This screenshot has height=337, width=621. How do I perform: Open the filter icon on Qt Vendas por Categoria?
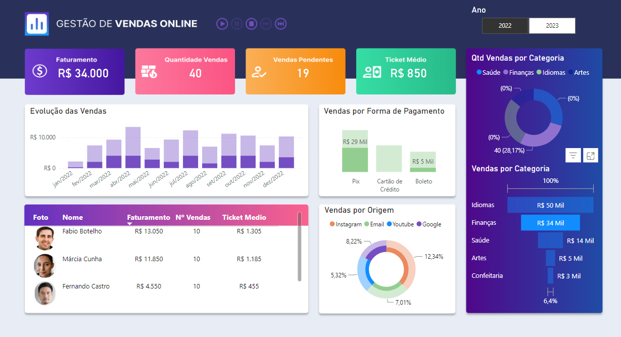click(572, 155)
